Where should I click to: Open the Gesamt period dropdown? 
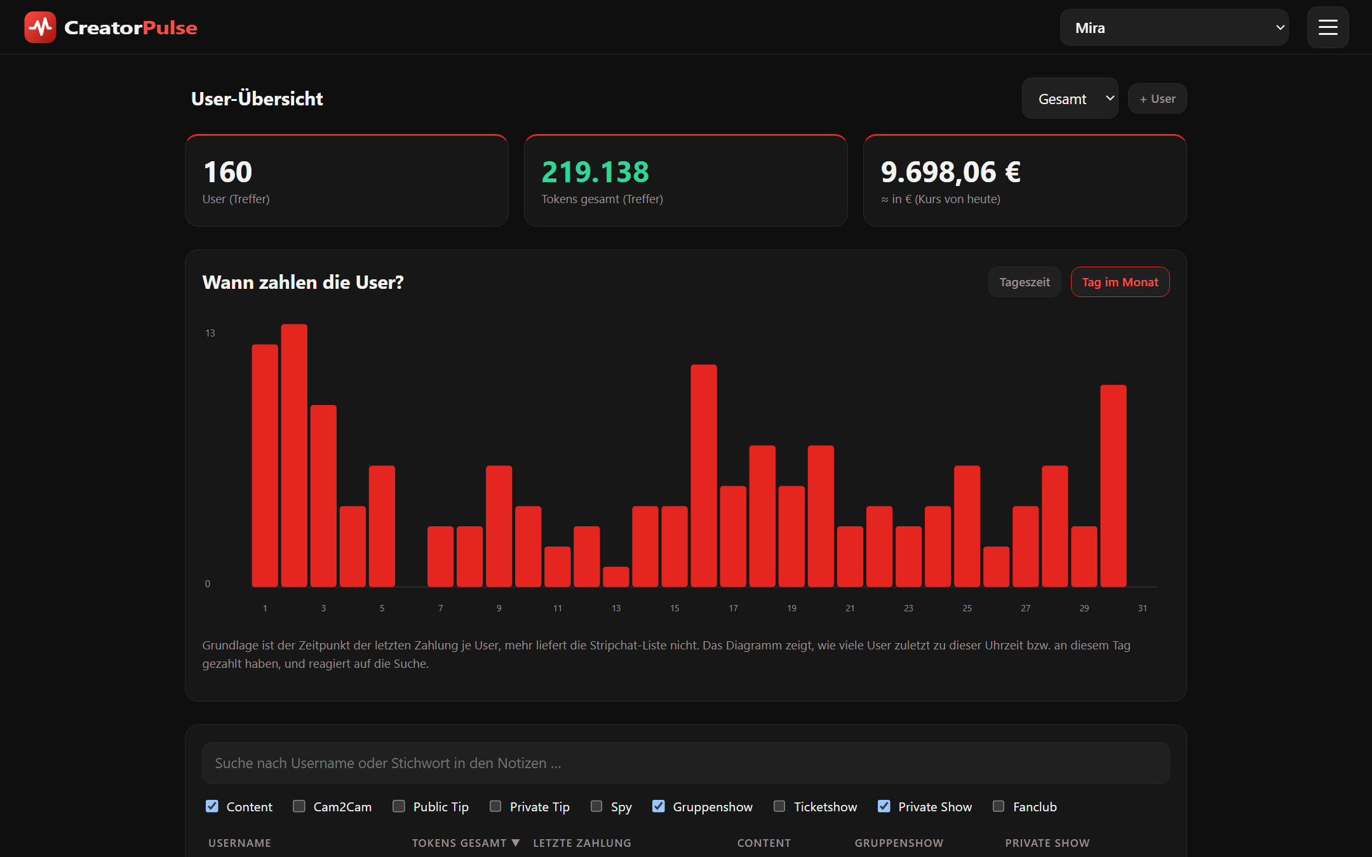pos(1070,98)
